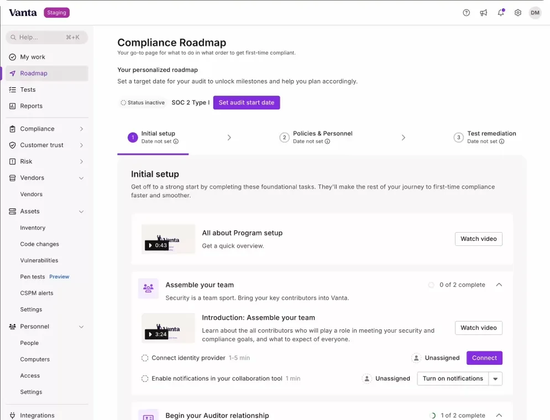The image size is (550, 420).
Task: Click Set audit start date button
Action: click(x=247, y=102)
